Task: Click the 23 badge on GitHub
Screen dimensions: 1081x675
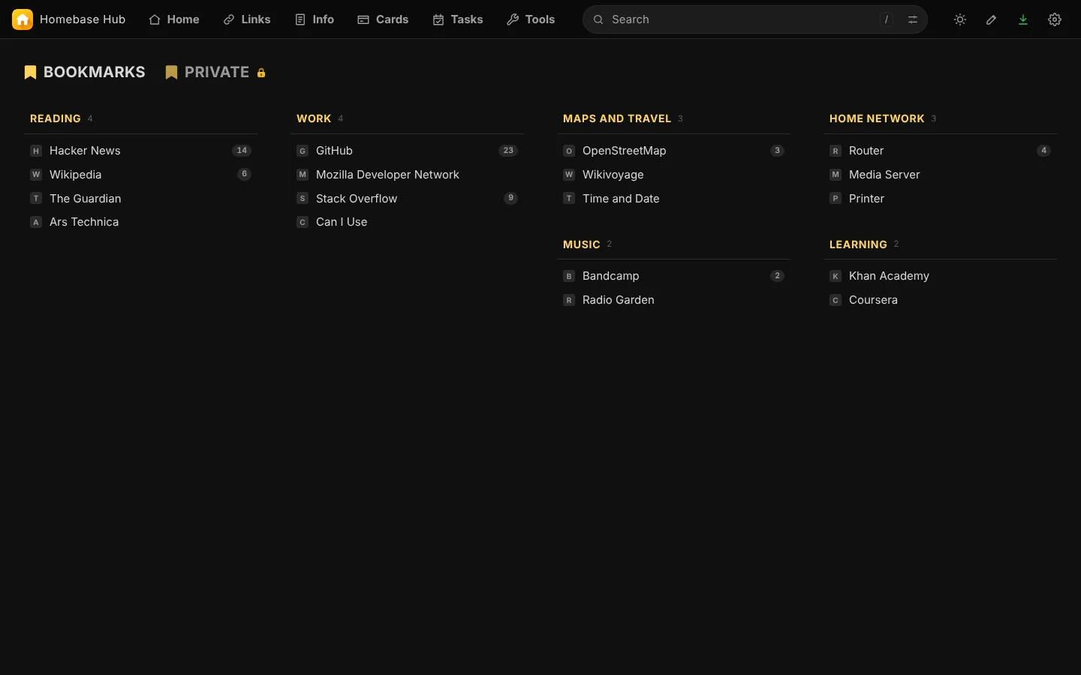Action: 508,151
